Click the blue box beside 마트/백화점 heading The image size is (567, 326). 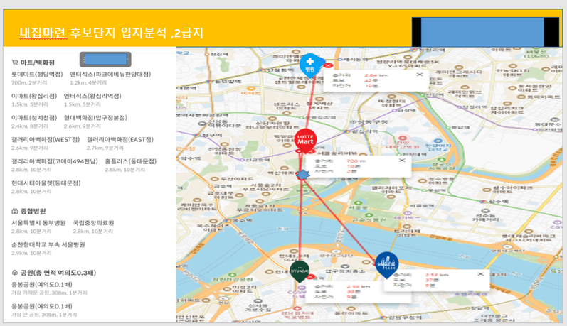point(105,59)
